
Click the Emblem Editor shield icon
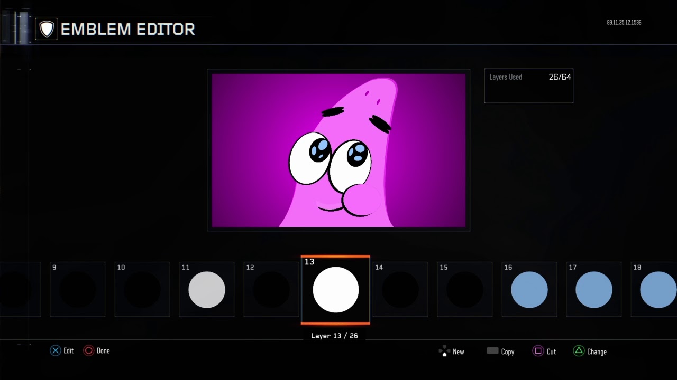(x=47, y=29)
